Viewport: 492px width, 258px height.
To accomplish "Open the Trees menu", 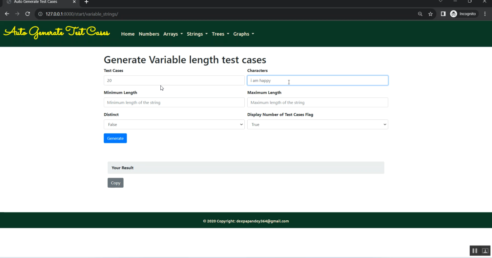I will click(x=220, y=34).
